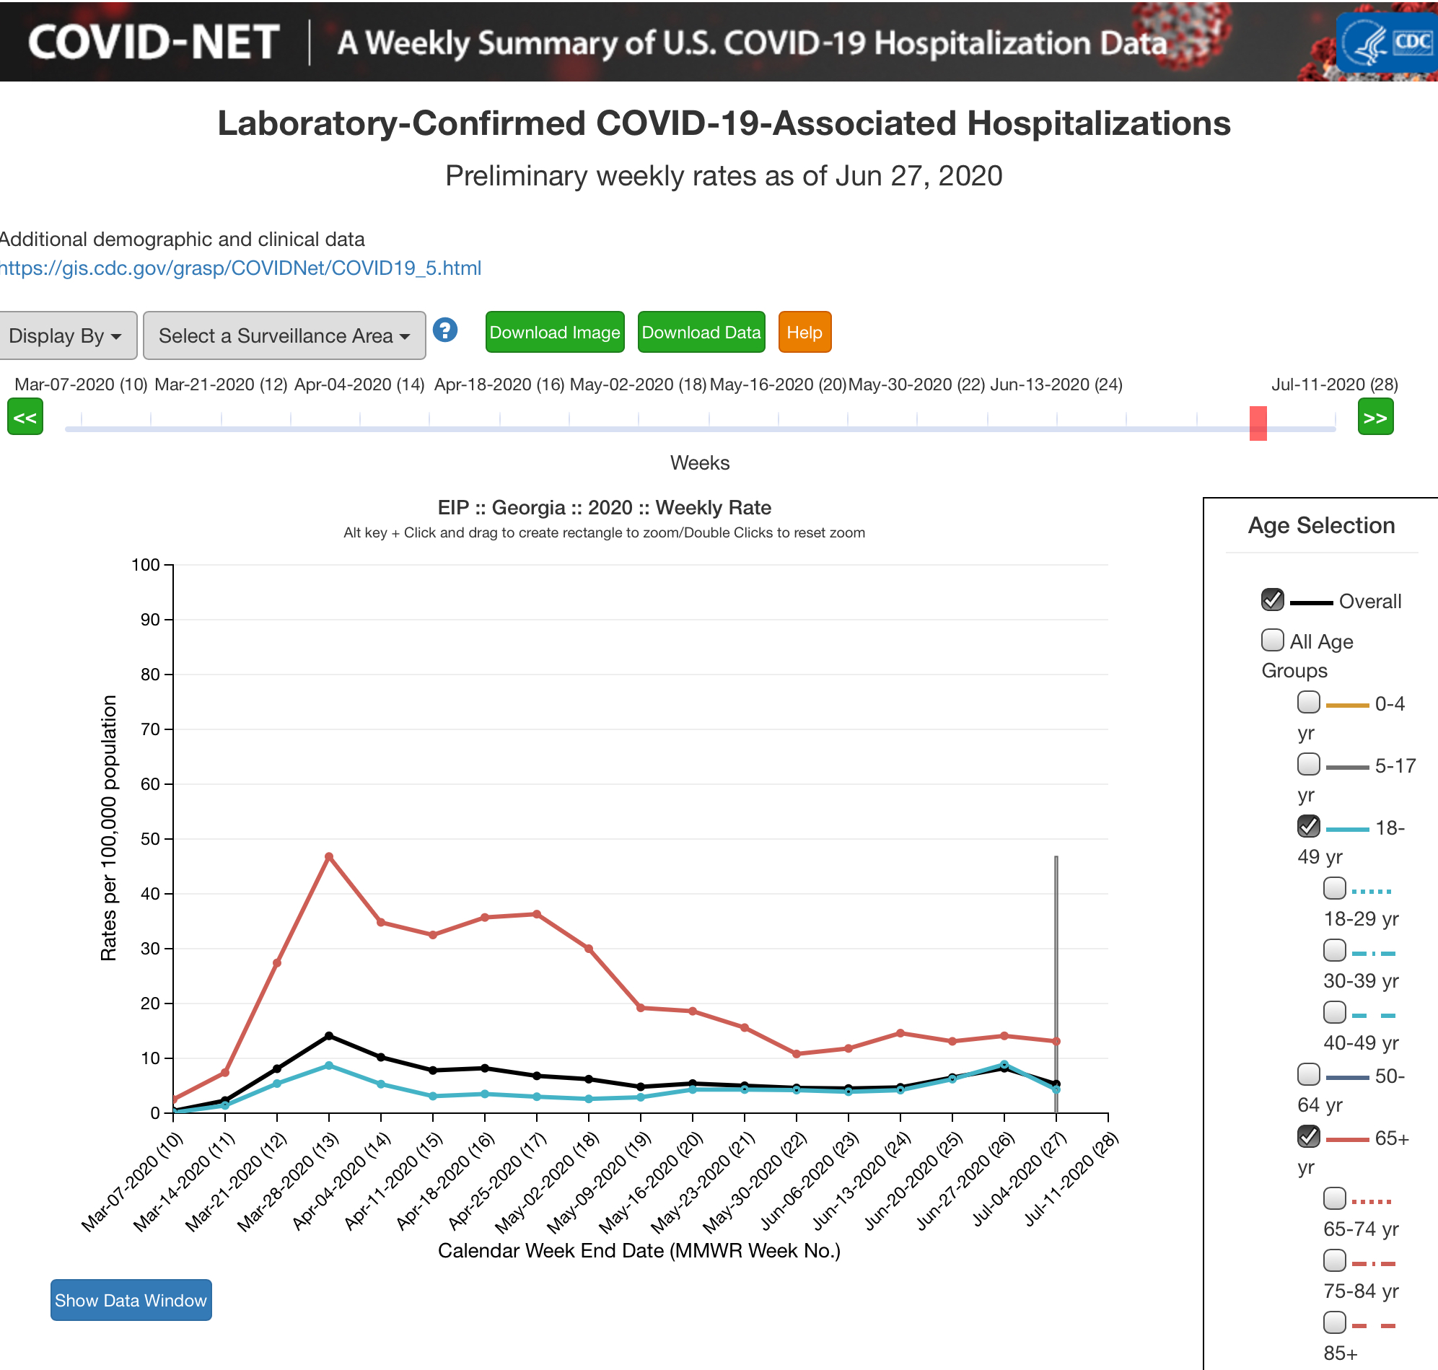Enable the 40-49 yr checkbox
This screenshot has width=1438, height=1370.
coord(1334,1012)
